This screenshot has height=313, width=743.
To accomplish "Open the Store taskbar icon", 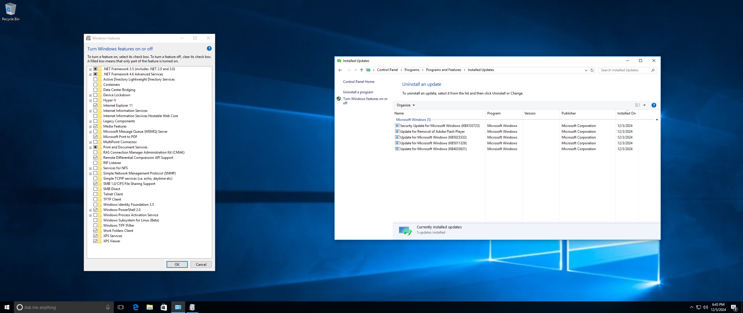I will click(x=164, y=307).
